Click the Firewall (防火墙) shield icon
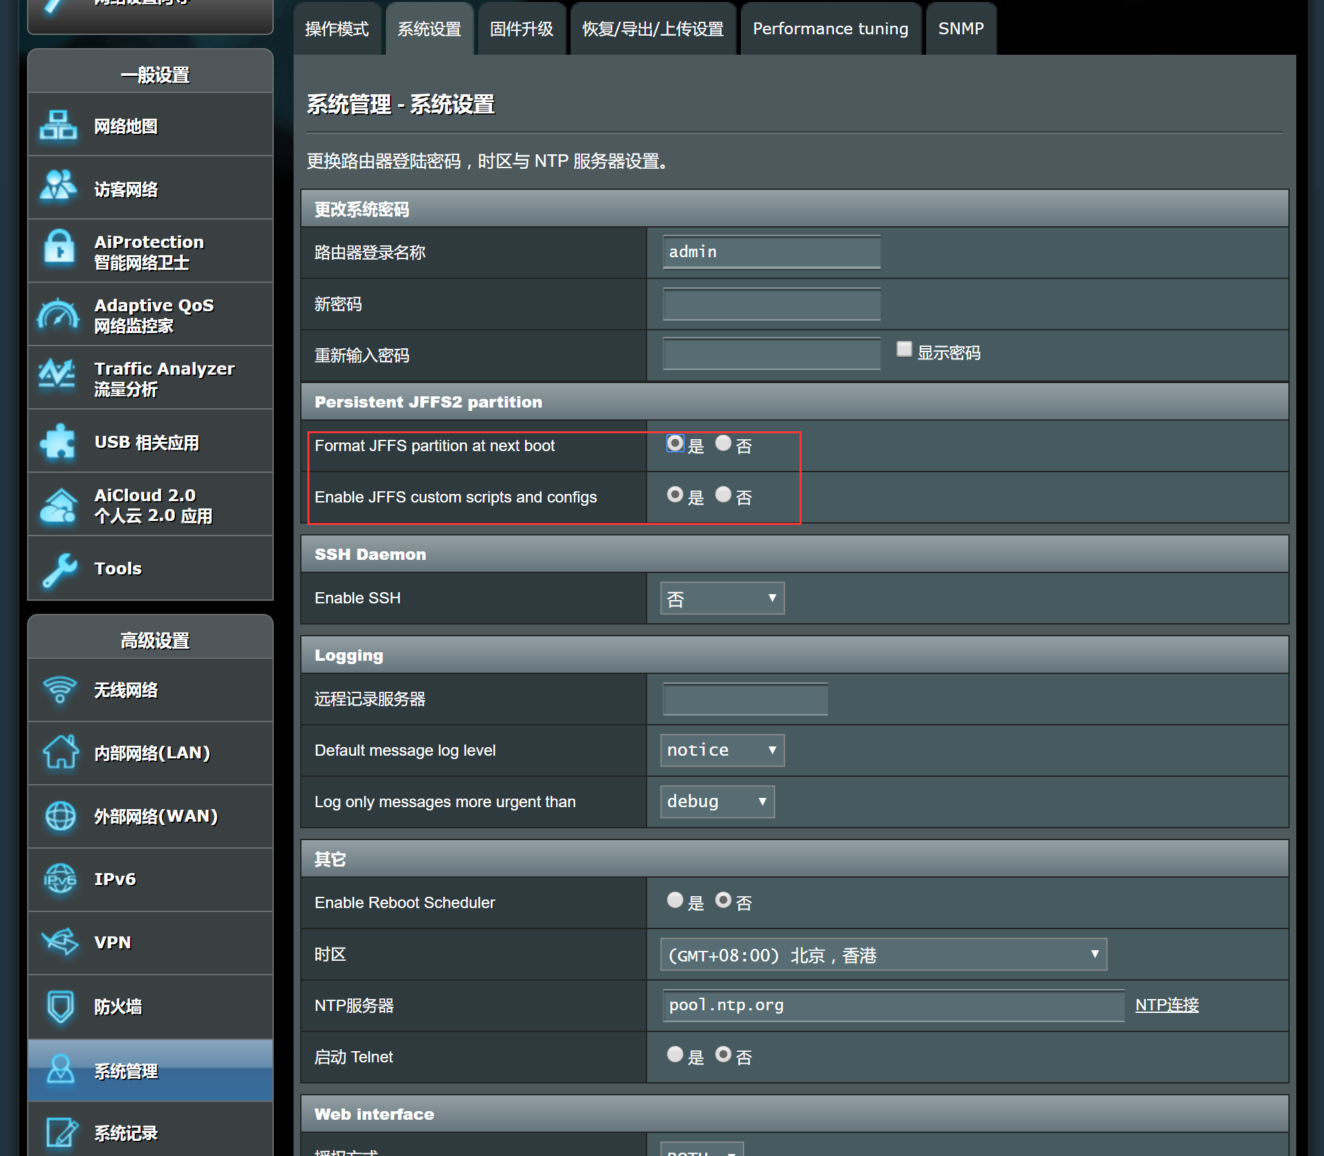The width and height of the screenshot is (1324, 1156). (59, 1006)
